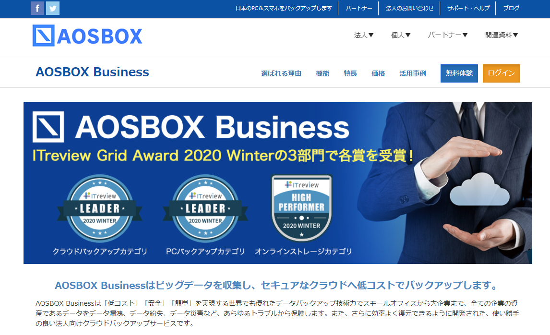The image size is (550, 335).
Task: Click the ITreview Leader PC backup badge
Action: click(x=205, y=208)
